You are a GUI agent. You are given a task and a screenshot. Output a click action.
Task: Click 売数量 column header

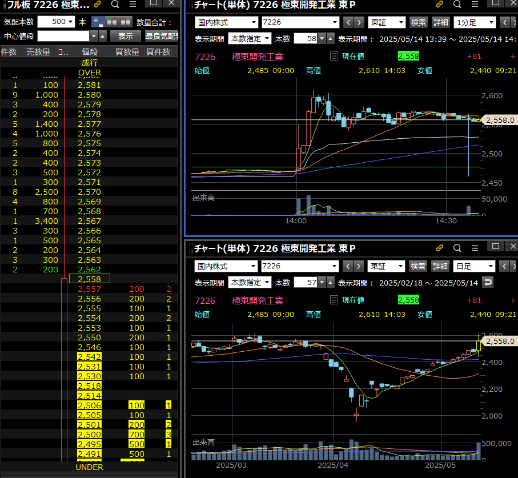[38, 52]
